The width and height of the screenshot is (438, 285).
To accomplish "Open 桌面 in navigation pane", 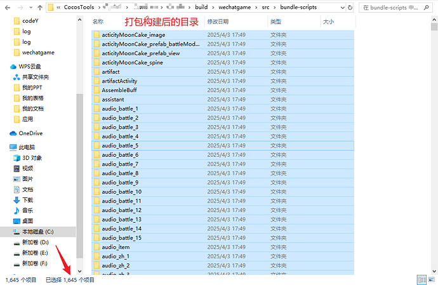I will click(23, 222).
